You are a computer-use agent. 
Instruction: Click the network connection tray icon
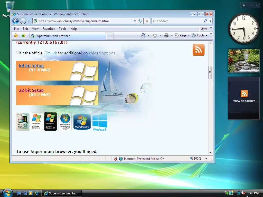(238, 193)
